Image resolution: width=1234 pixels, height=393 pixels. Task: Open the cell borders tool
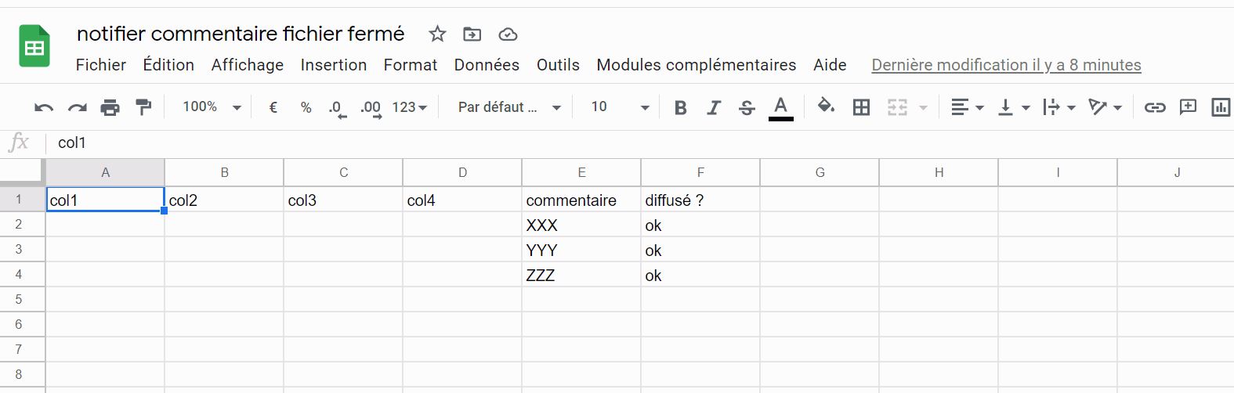pos(861,107)
